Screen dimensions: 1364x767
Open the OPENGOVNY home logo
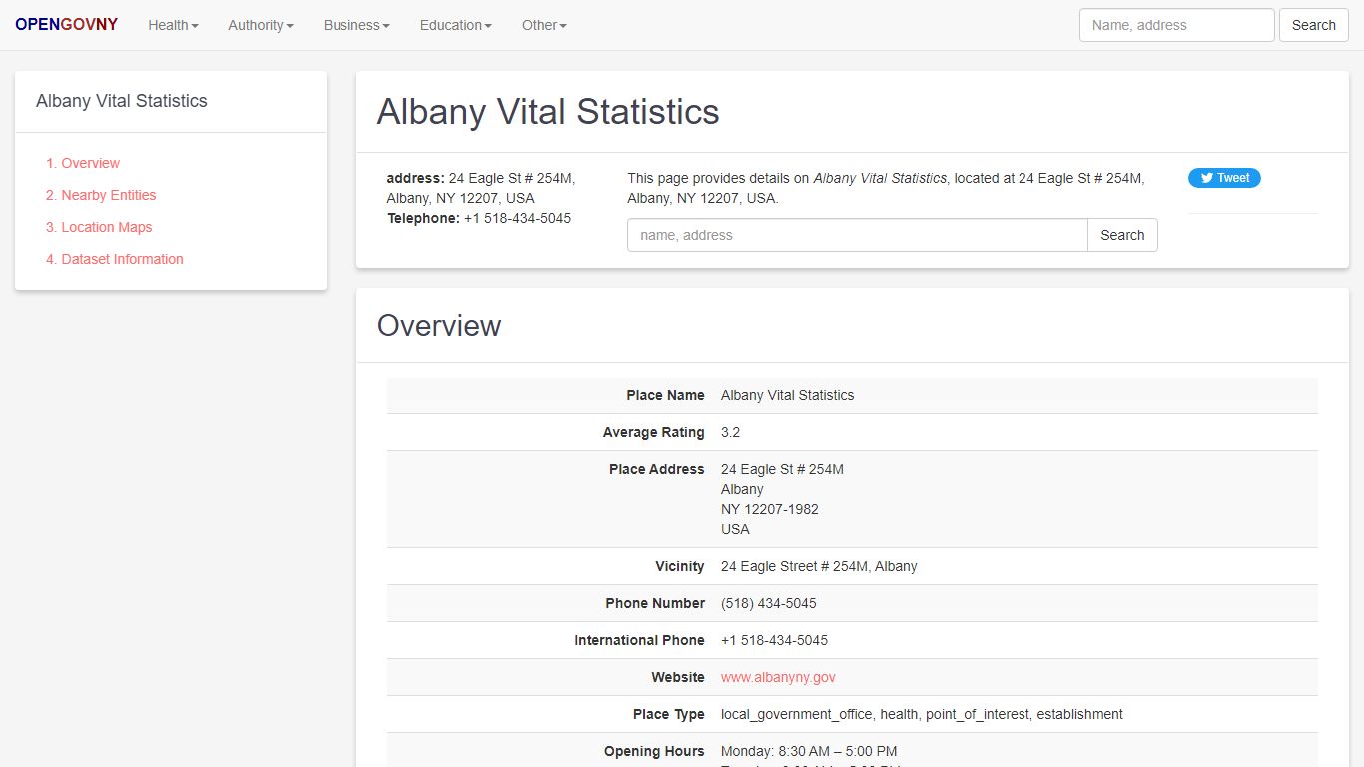pyautogui.click(x=66, y=25)
